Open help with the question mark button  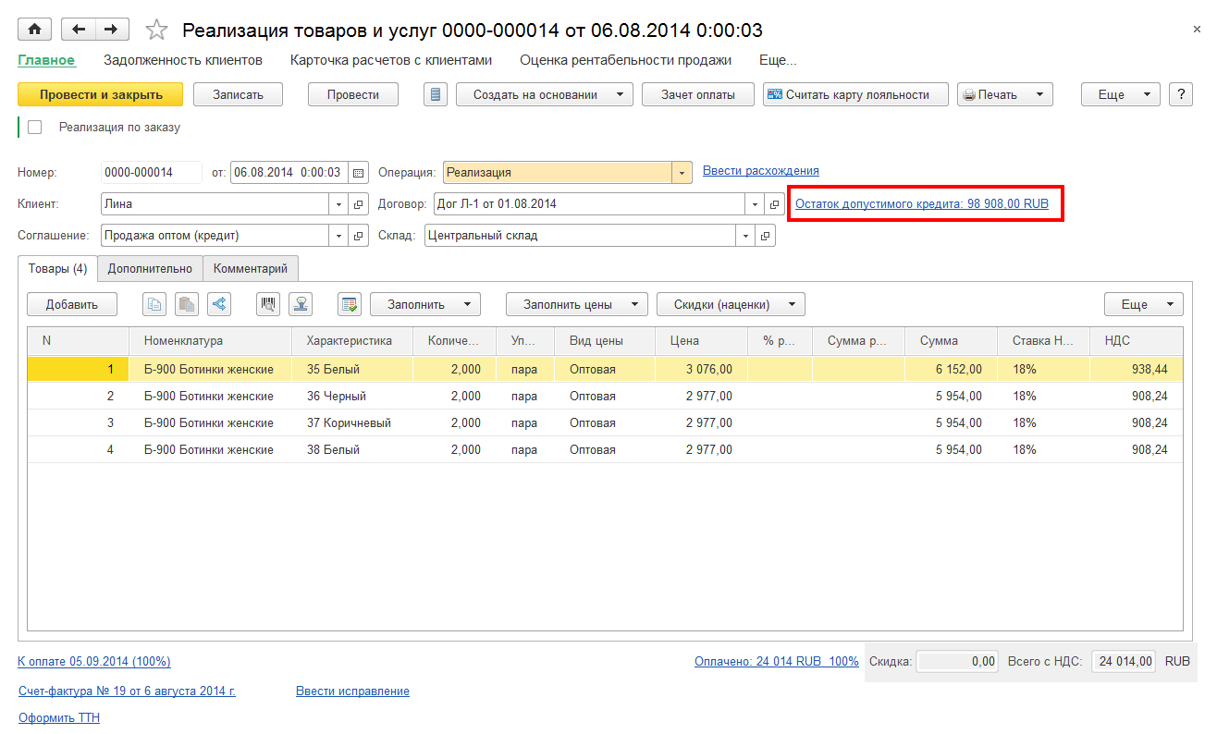tap(1181, 94)
